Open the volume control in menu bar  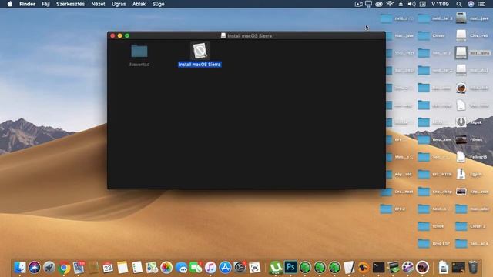click(411, 4)
